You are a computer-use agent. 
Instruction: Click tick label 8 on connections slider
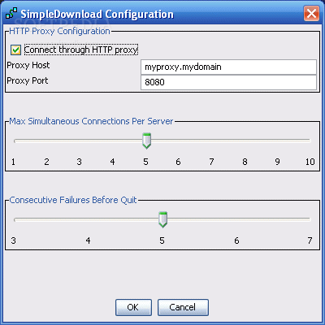pos(245,162)
